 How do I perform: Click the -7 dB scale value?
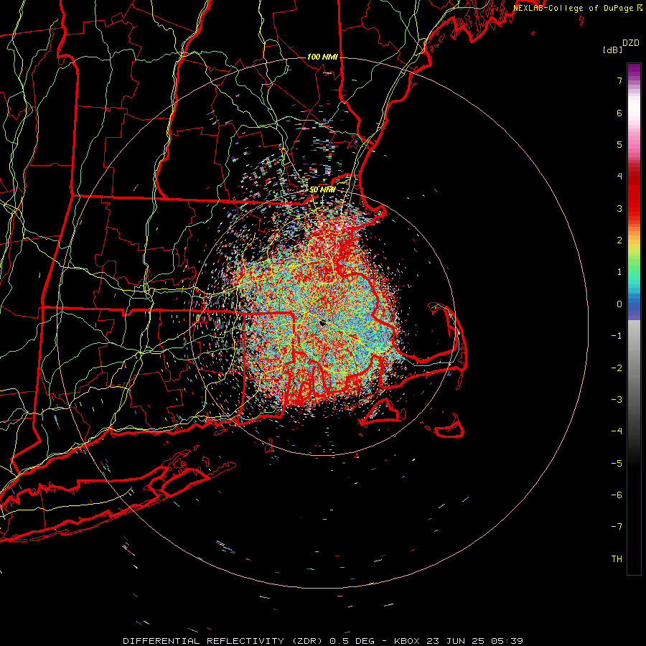point(617,527)
